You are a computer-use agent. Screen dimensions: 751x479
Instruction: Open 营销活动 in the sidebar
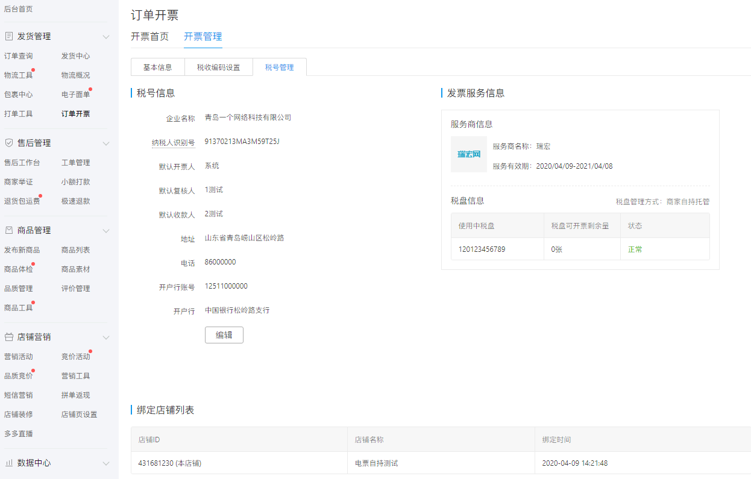19,357
